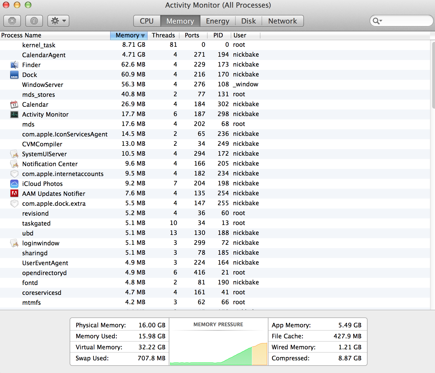Image resolution: width=435 pixels, height=373 pixels.
Task: Click the _window user cell for WindowServer
Action: coord(246,84)
